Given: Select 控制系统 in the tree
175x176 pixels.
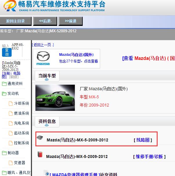Looking at the screenshot, I should click(21, 143).
